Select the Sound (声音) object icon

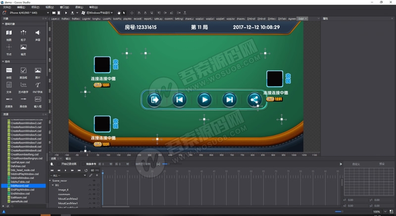pos(38,33)
